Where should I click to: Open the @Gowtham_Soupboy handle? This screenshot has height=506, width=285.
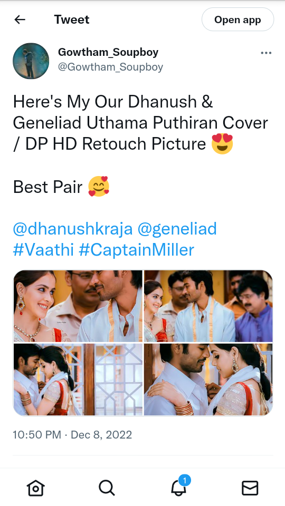click(x=110, y=67)
